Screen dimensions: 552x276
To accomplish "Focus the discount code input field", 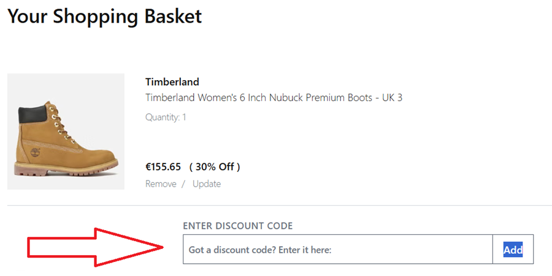I will pos(337,250).
